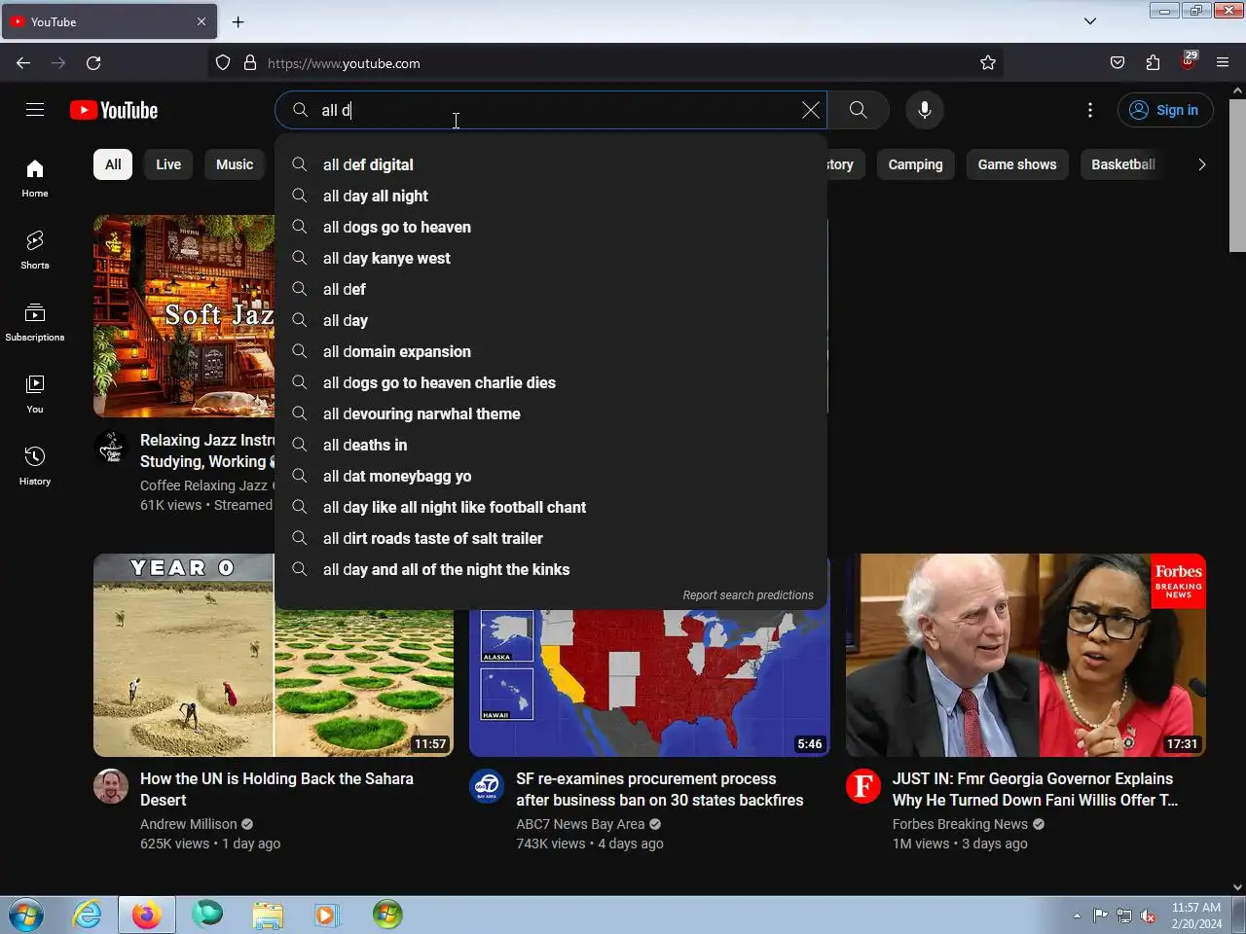1246x934 pixels.
Task: Choose suggestion "all day all night"
Action: [x=551, y=196]
